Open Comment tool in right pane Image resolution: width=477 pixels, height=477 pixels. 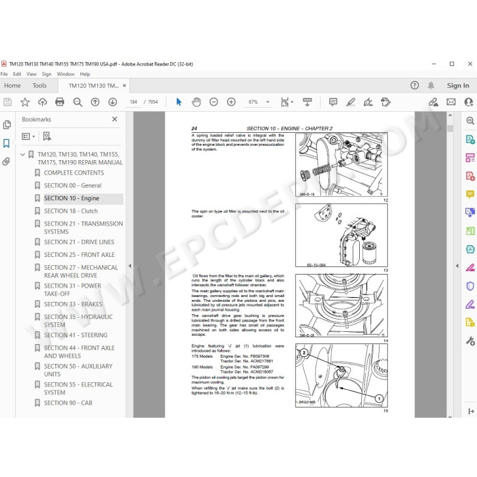pyautogui.click(x=470, y=194)
